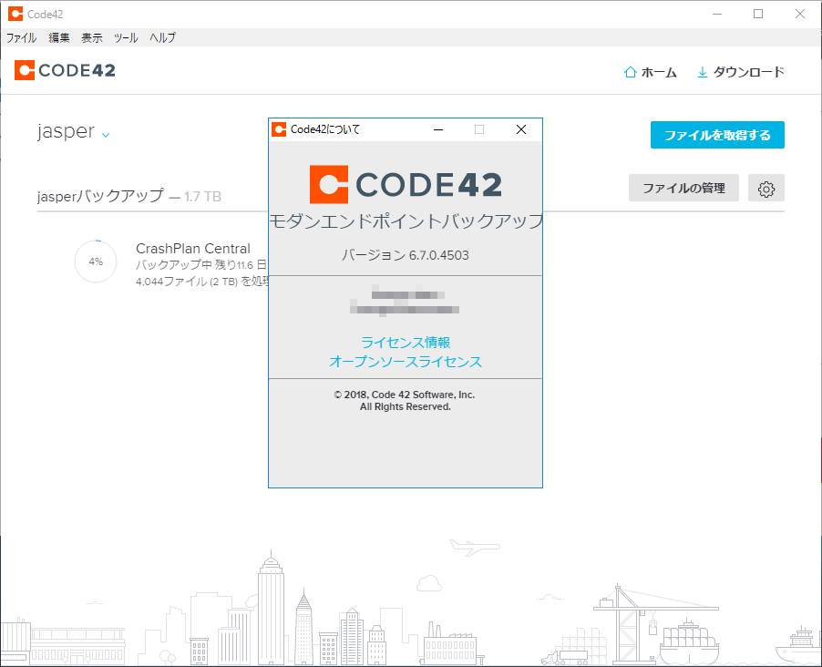Open backup settings via gear icon
822x667 pixels.
765,189
